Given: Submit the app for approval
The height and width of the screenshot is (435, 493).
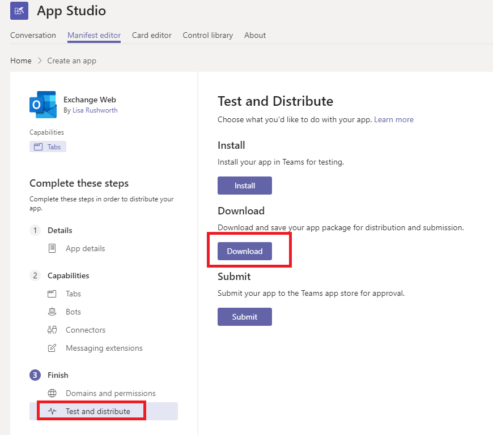Looking at the screenshot, I should click(x=245, y=317).
